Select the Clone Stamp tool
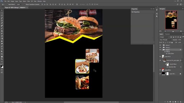Viewport: 184px width, 103px height. [x=2, y=31]
